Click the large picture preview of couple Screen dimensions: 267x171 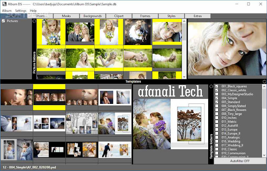click(227, 48)
